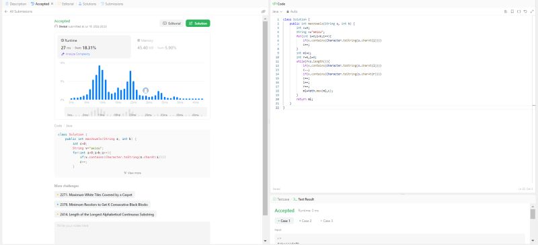538x245 pixels.
Task: Click the notes text input field
Action: 132,233
